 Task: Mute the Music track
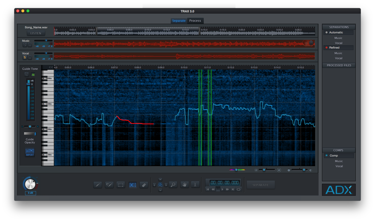coord(30,45)
